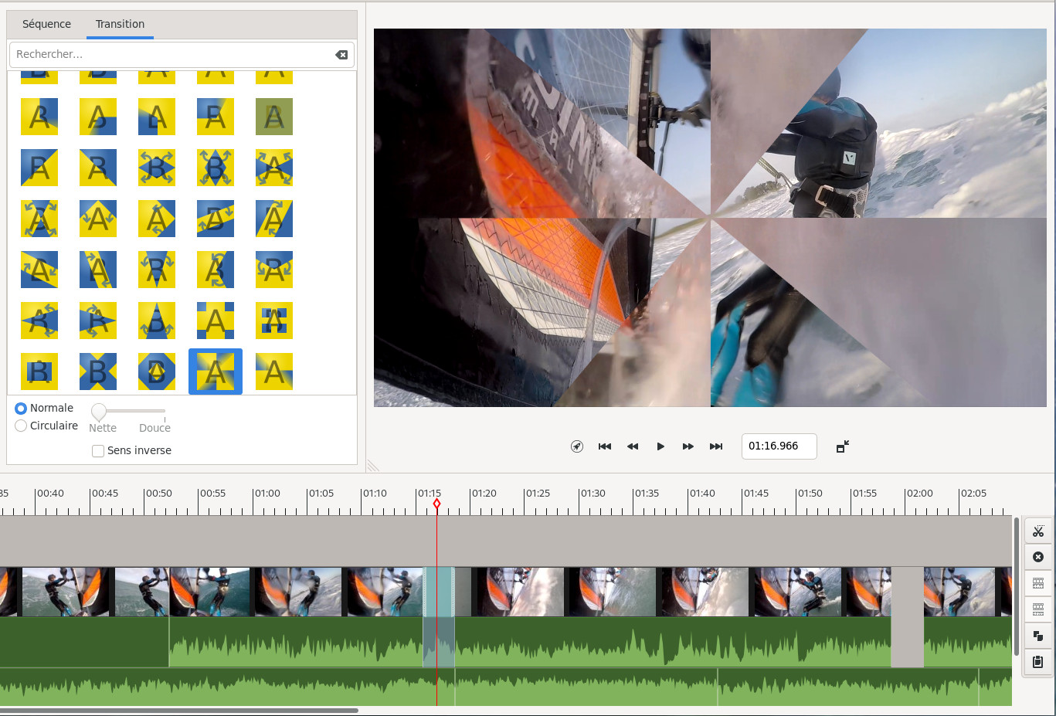Image resolution: width=1056 pixels, height=716 pixels.
Task: Split the clip with the scissors tool
Action: pos(1037,531)
